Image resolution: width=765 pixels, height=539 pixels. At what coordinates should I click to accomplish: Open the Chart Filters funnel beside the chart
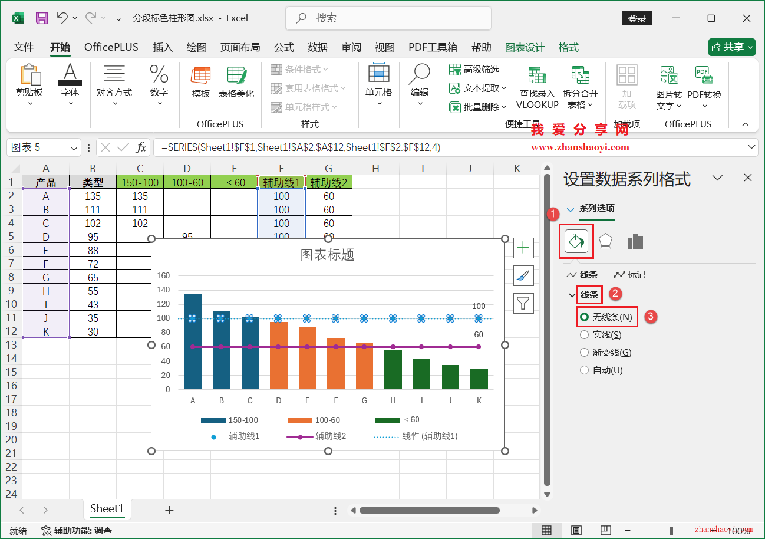pos(523,303)
